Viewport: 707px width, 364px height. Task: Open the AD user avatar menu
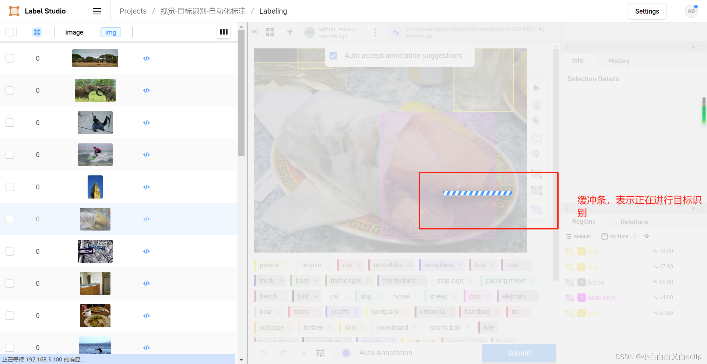[691, 11]
